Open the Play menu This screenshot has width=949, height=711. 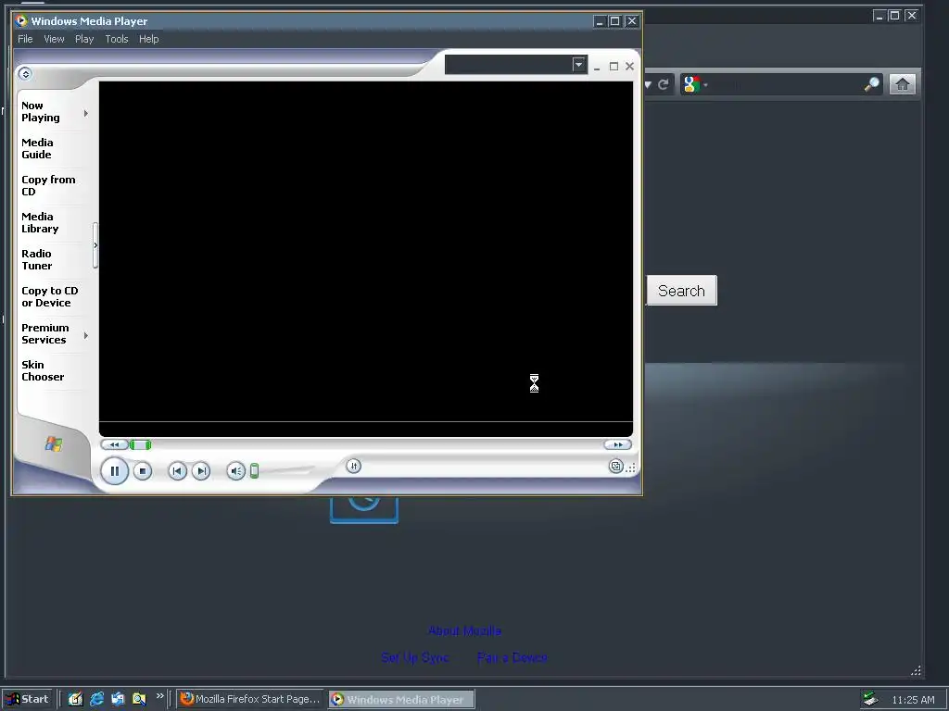pyautogui.click(x=84, y=39)
